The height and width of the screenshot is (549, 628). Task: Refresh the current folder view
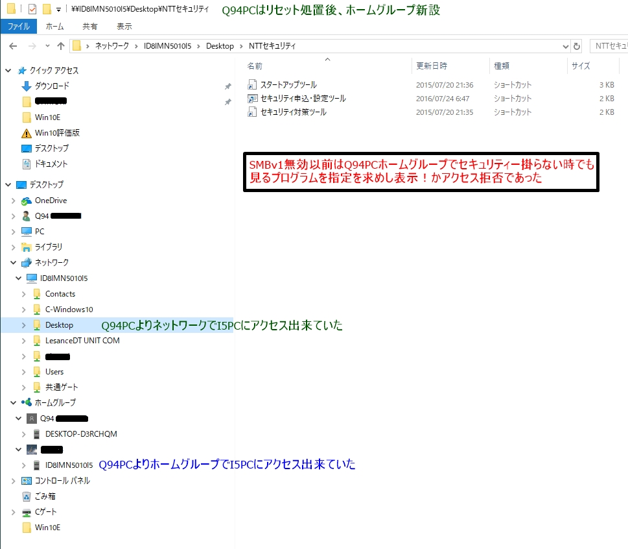point(577,46)
